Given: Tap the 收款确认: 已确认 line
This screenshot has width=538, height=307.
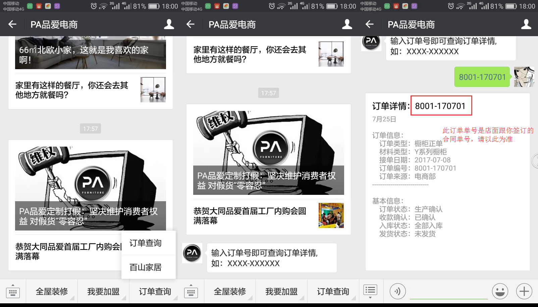Looking at the screenshot, I should 407,217.
